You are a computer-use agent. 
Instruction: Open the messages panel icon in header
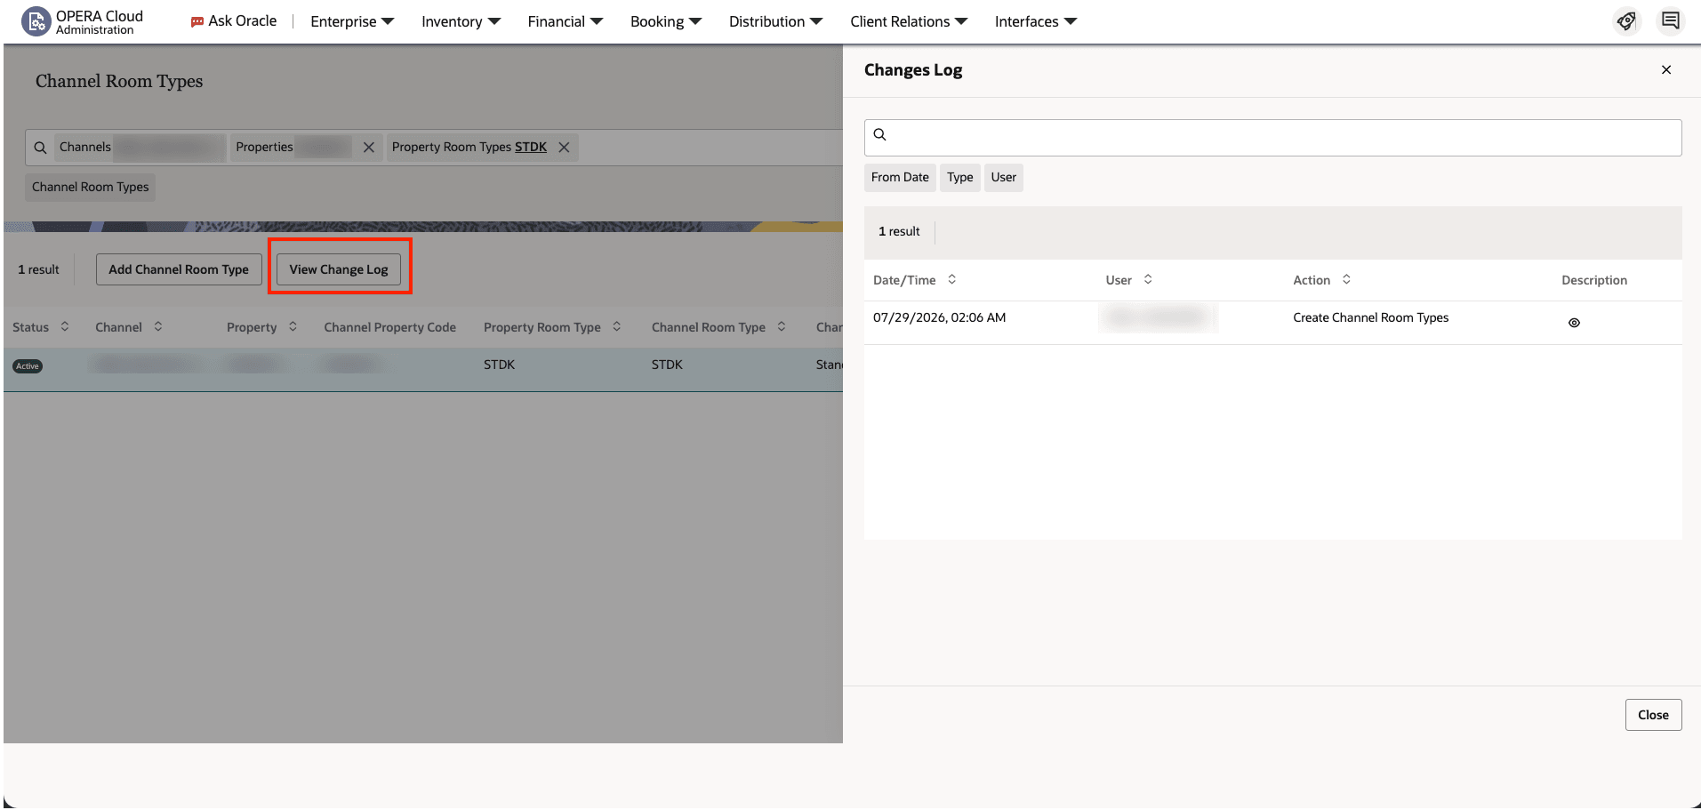coord(1671,20)
